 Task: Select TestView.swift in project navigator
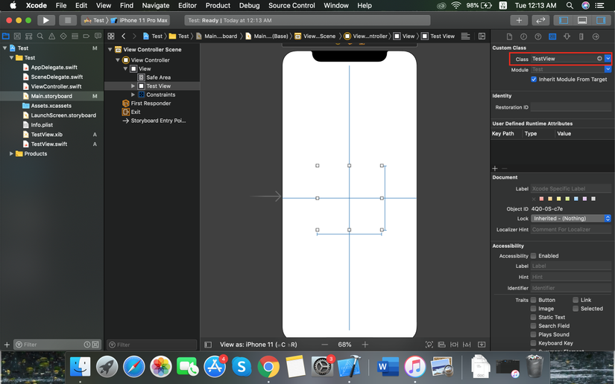(x=49, y=144)
